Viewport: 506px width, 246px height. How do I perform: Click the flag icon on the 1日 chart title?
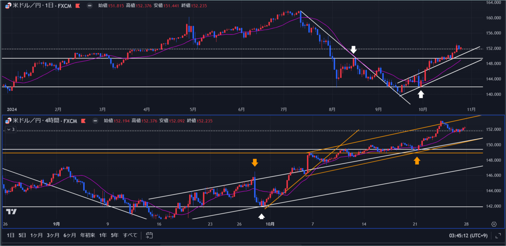pos(78,5)
